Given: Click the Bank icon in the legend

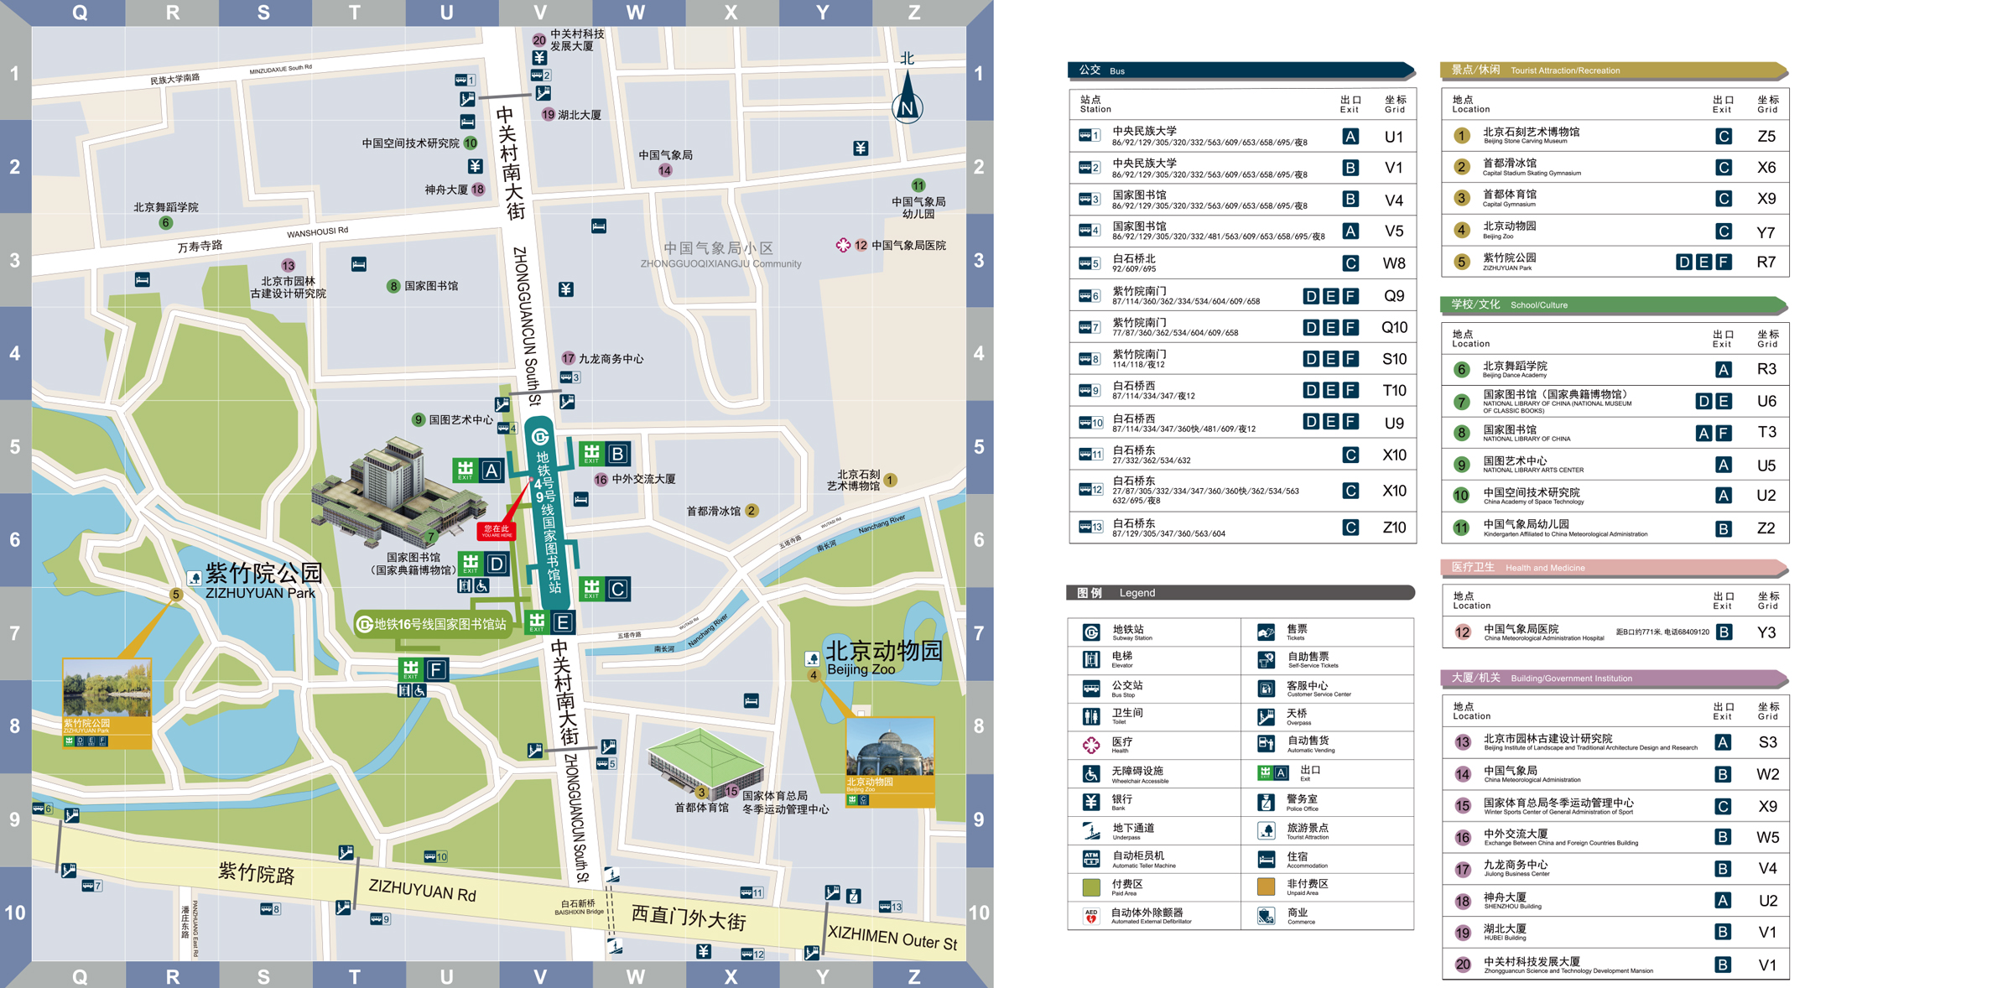Looking at the screenshot, I should (x=1090, y=802).
